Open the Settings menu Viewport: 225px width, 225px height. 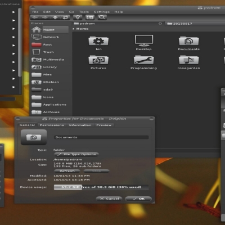102,12
